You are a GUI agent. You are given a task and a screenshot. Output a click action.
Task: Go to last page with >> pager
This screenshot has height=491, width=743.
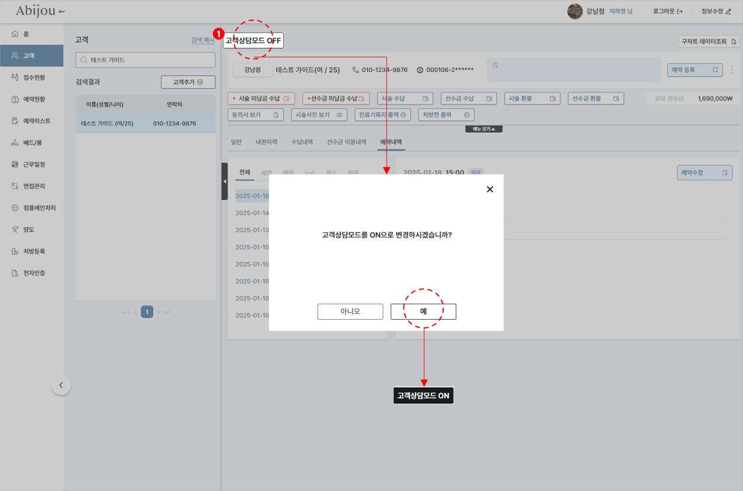point(168,312)
